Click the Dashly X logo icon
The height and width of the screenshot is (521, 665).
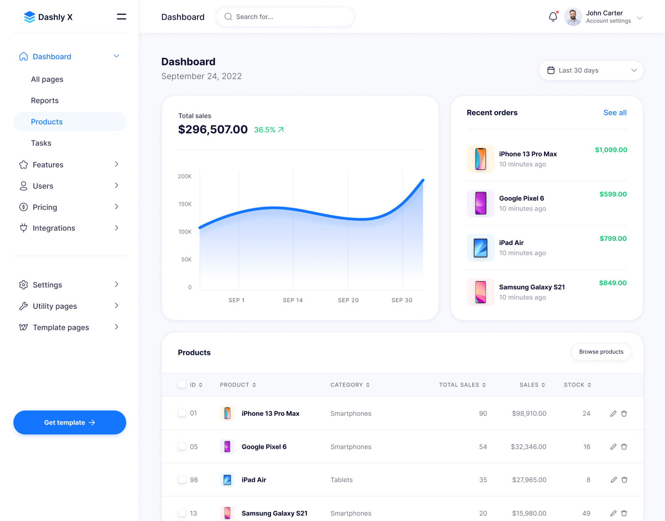pos(29,17)
